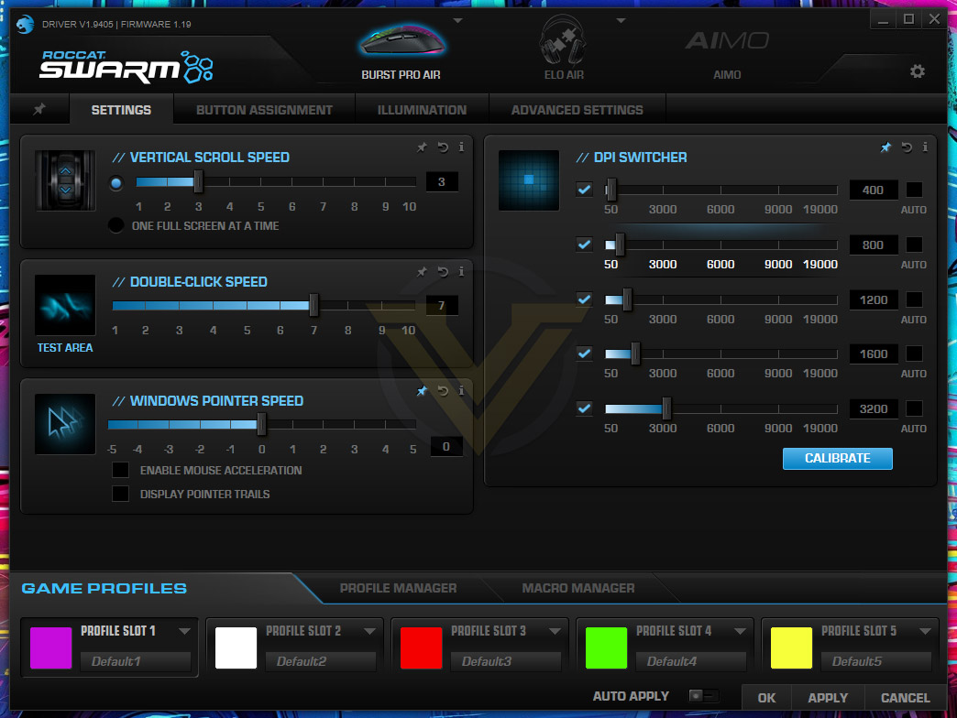Reset Windows Pointer Speed to default
The height and width of the screenshot is (718, 957).
pyautogui.click(x=443, y=391)
